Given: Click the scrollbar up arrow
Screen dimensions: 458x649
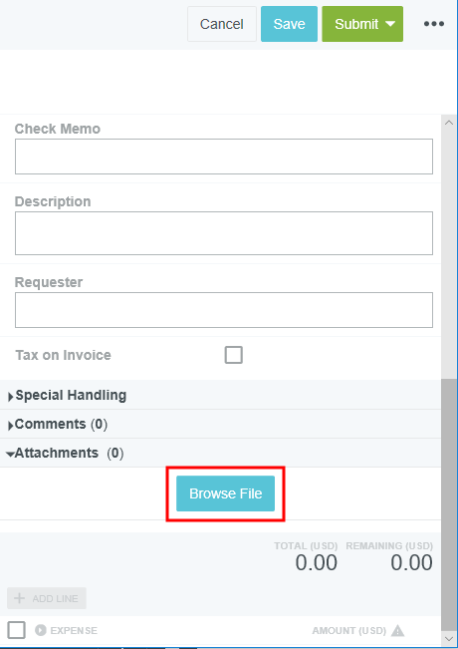Looking at the screenshot, I should (449, 123).
